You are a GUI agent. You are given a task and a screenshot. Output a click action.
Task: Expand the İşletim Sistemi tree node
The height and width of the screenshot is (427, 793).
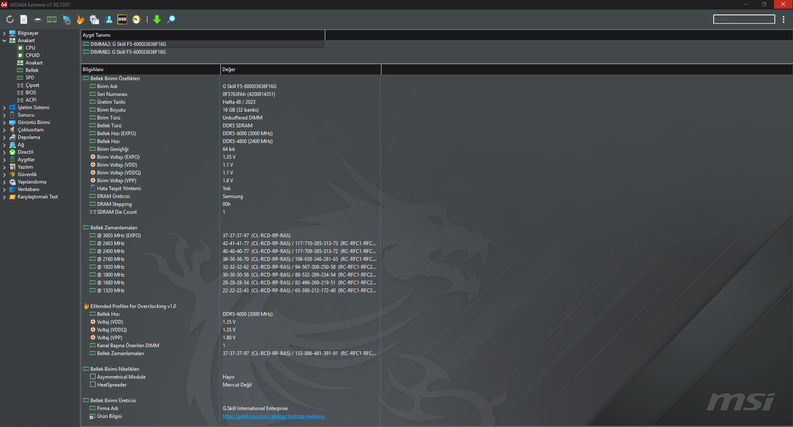coord(5,107)
